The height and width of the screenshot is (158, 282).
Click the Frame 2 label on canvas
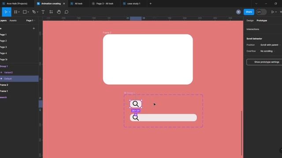coord(107,32)
